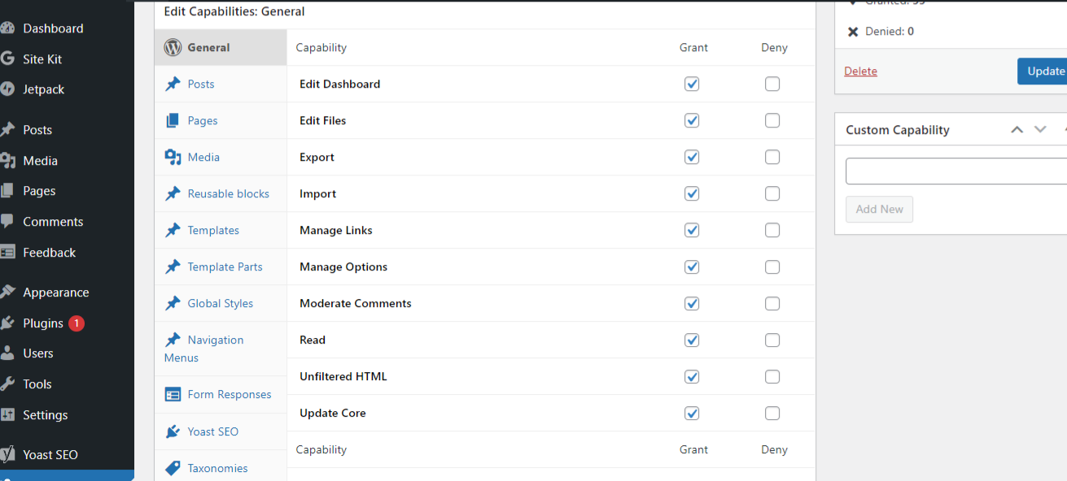The height and width of the screenshot is (481, 1067).
Task: Click the Plugins plug icon
Action: point(7,323)
